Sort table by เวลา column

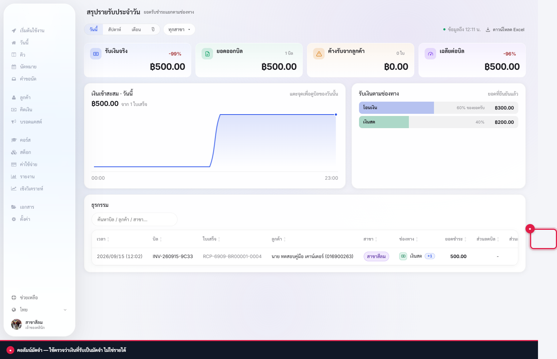(x=103, y=239)
